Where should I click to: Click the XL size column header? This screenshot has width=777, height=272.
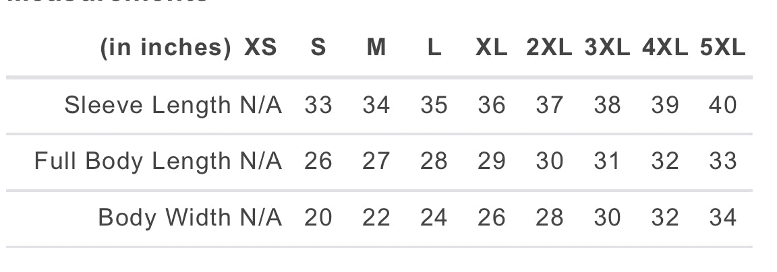click(492, 48)
